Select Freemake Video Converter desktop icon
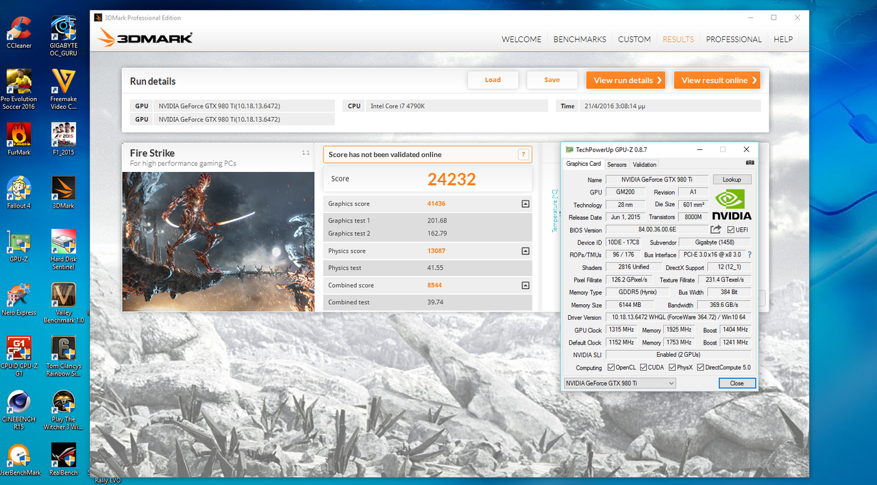Viewport: 877px width, 485px height. pos(63,89)
